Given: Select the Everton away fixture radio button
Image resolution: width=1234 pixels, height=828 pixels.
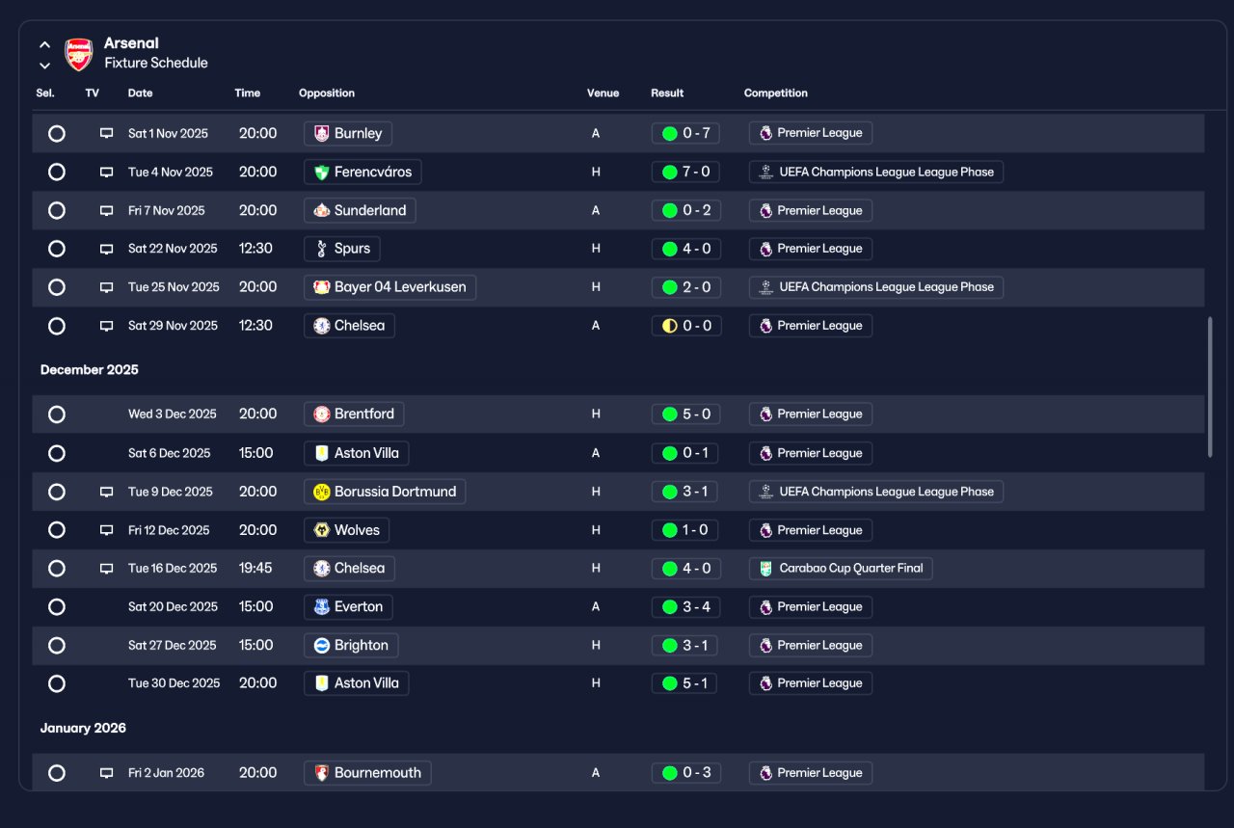Looking at the screenshot, I should coord(57,607).
